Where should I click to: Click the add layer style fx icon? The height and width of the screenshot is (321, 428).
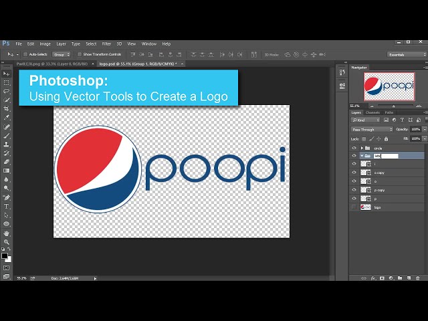373,278
